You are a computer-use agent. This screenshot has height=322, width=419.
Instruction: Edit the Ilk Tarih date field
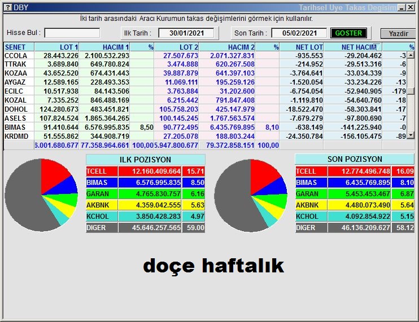pos(186,33)
